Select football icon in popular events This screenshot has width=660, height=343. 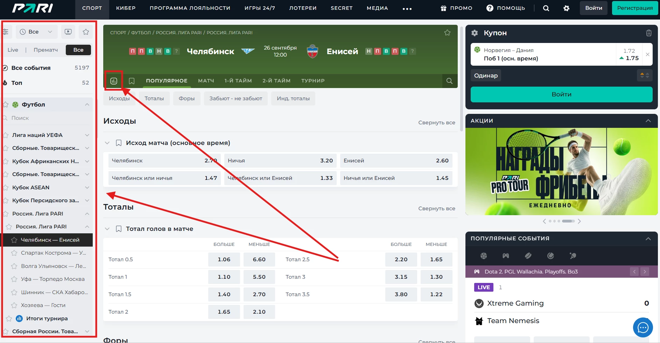(484, 256)
